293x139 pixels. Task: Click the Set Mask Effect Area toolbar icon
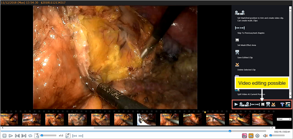(263, 104)
